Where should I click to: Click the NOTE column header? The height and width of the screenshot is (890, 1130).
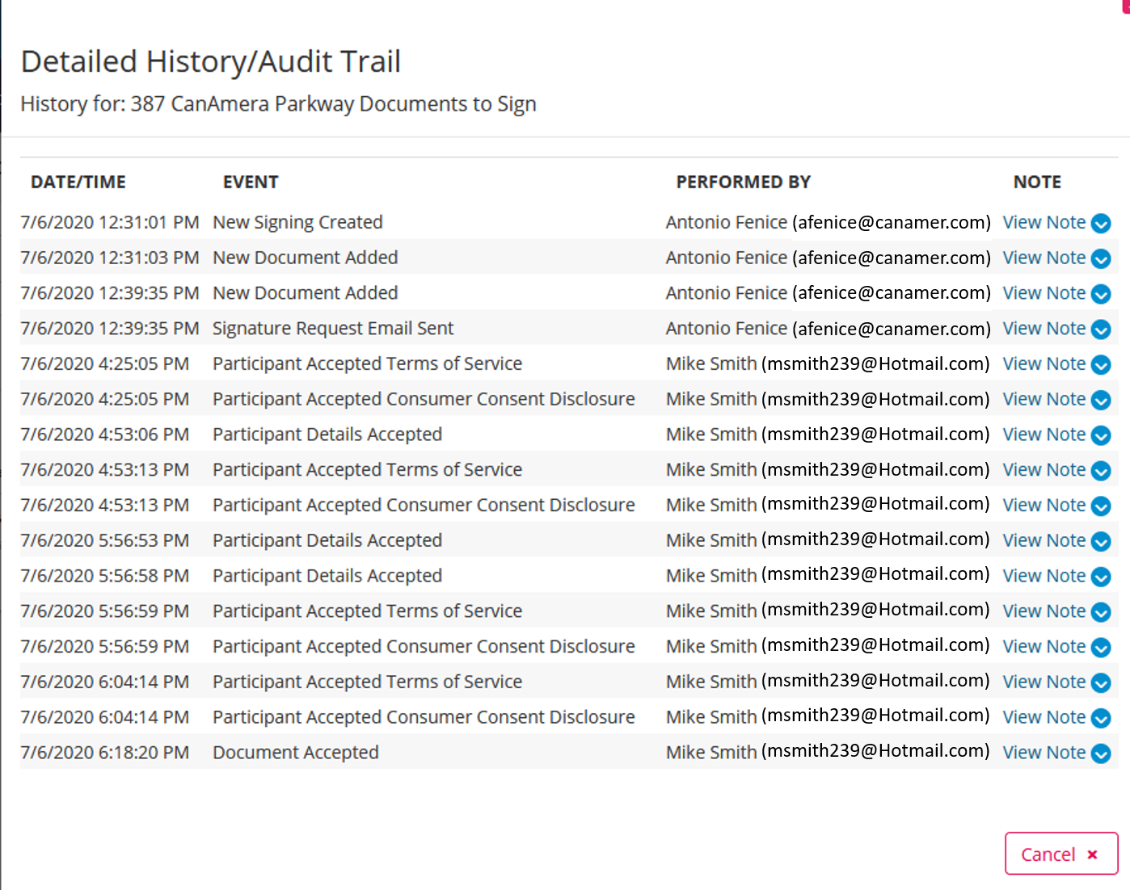click(x=1037, y=183)
